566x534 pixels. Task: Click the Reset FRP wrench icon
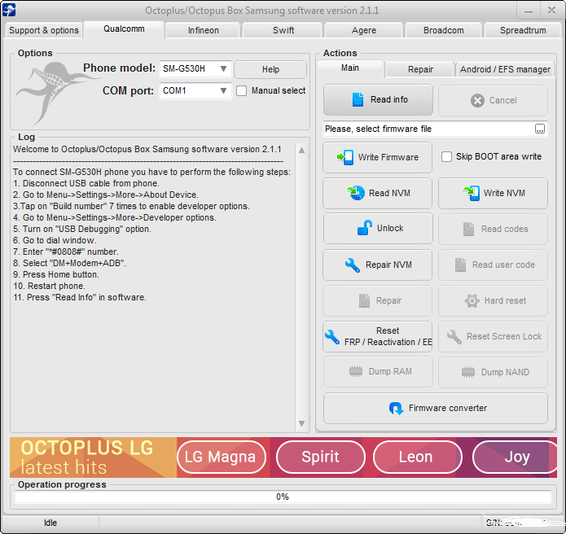click(x=332, y=337)
